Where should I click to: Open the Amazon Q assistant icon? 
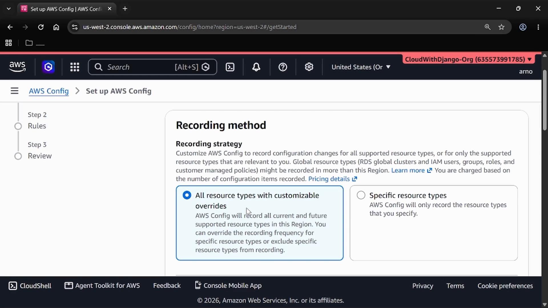(x=49, y=67)
